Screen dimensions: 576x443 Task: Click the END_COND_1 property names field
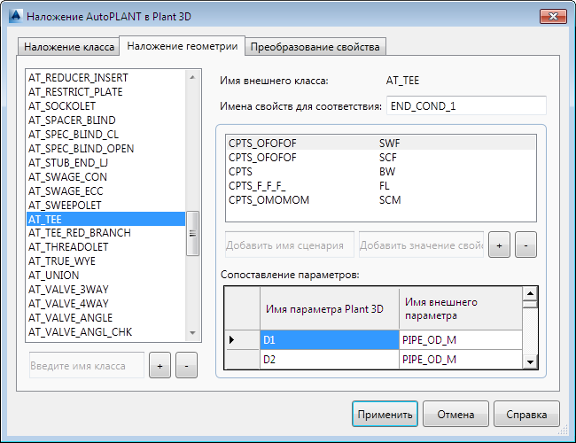(466, 106)
